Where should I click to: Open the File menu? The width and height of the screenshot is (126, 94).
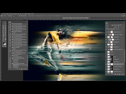tap(3, 14)
